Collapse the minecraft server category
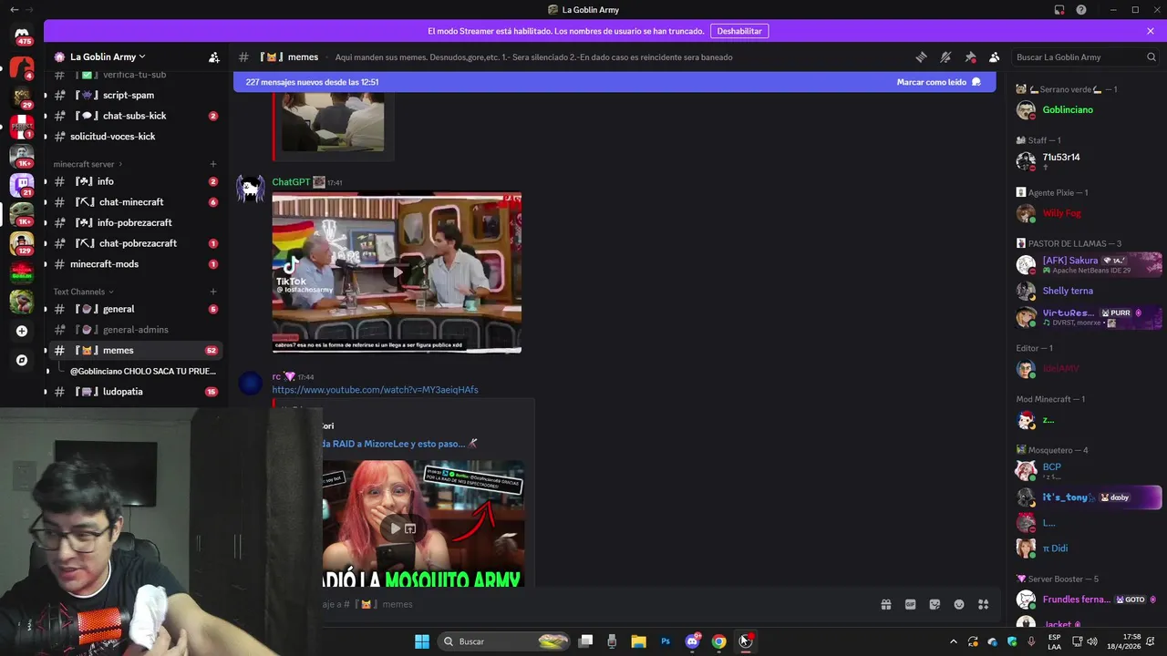 (88, 164)
